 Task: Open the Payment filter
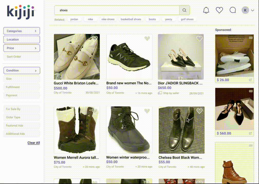click(22, 95)
